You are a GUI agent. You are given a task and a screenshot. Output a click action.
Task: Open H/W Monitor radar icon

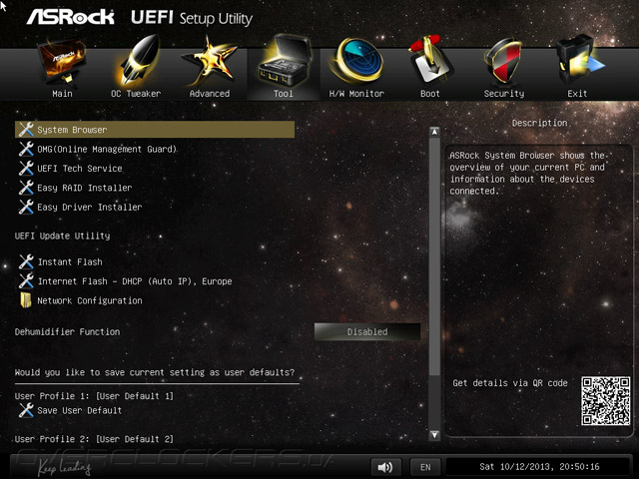click(357, 61)
